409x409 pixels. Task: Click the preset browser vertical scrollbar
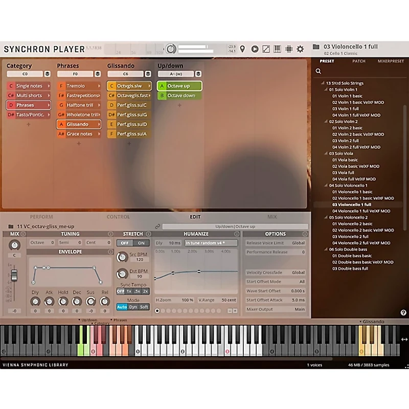click(405, 168)
